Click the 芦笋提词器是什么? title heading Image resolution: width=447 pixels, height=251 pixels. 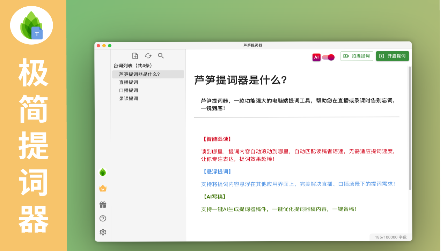point(241,80)
